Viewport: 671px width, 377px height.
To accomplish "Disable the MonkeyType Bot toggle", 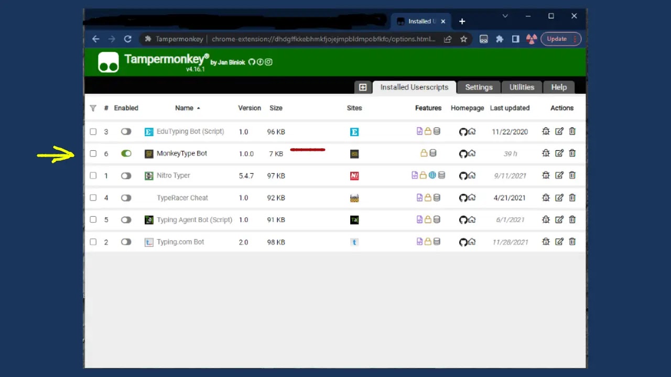I will pyautogui.click(x=126, y=153).
